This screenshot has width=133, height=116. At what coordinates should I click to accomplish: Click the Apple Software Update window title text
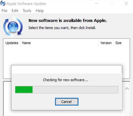click(26, 4)
